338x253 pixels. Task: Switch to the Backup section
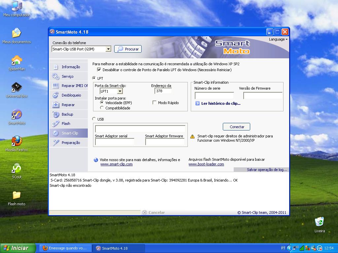(x=69, y=114)
